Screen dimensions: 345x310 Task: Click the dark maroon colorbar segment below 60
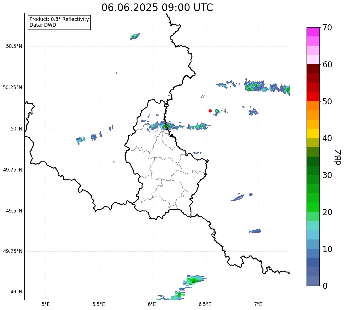click(x=313, y=69)
